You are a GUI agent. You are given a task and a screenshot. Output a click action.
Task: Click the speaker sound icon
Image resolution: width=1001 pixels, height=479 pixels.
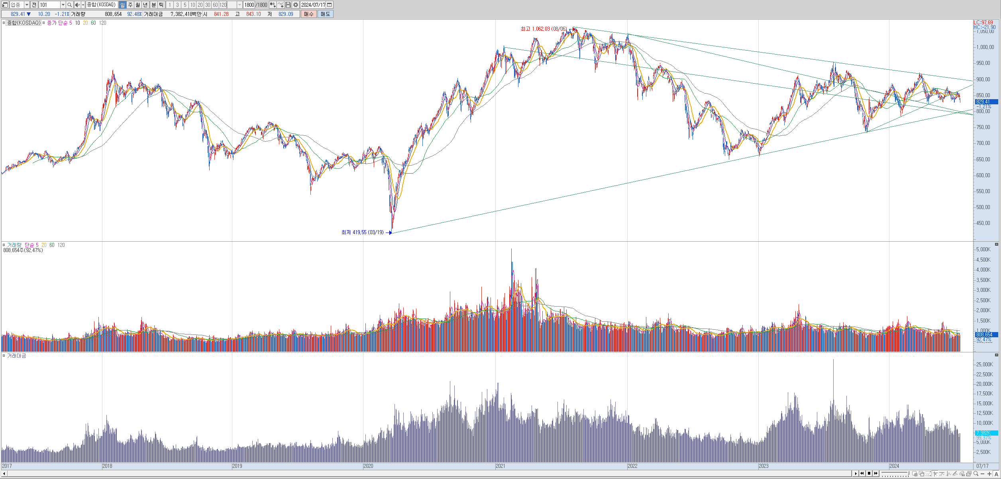[78, 5]
